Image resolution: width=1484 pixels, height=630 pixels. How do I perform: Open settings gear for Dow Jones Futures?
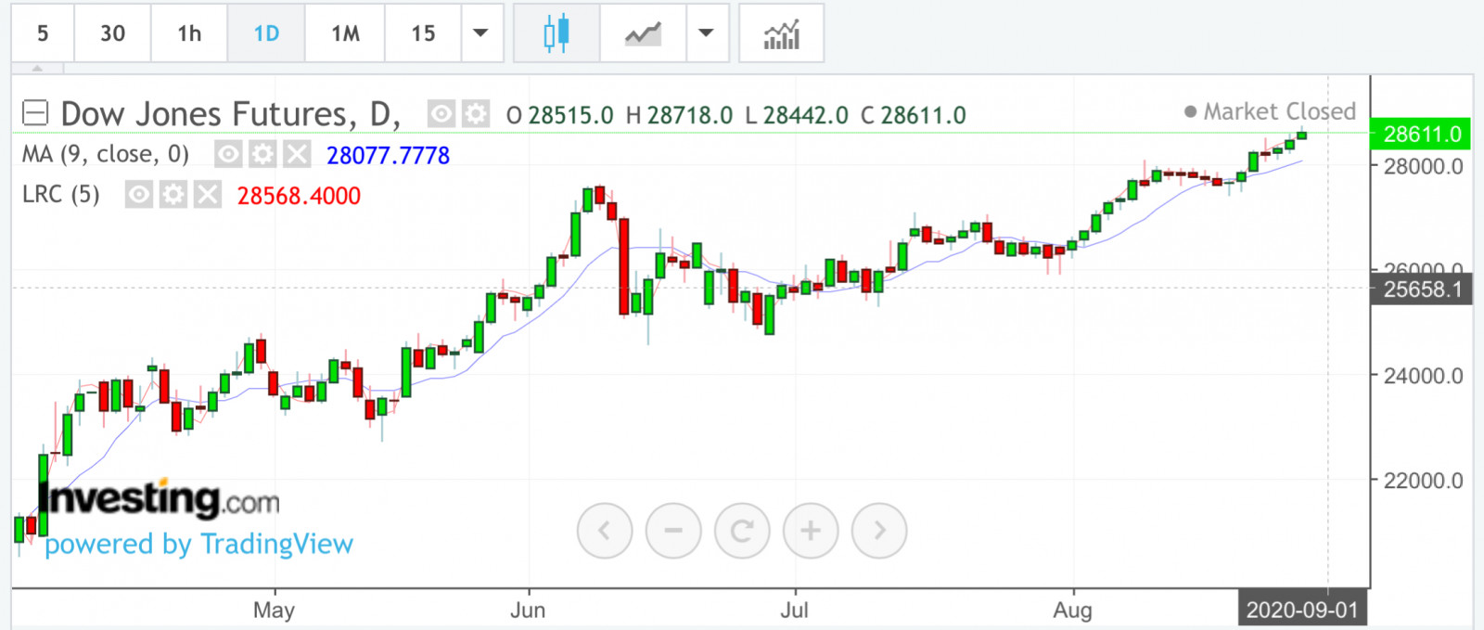pyautogui.click(x=476, y=114)
